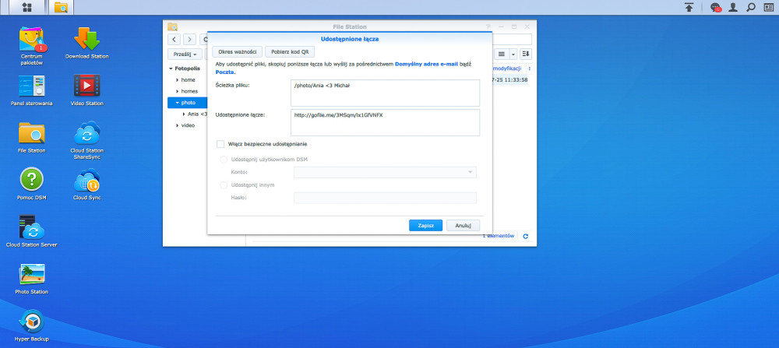Refresh the file list with the reload icon
The width and height of the screenshot is (779, 348).
coord(526,237)
